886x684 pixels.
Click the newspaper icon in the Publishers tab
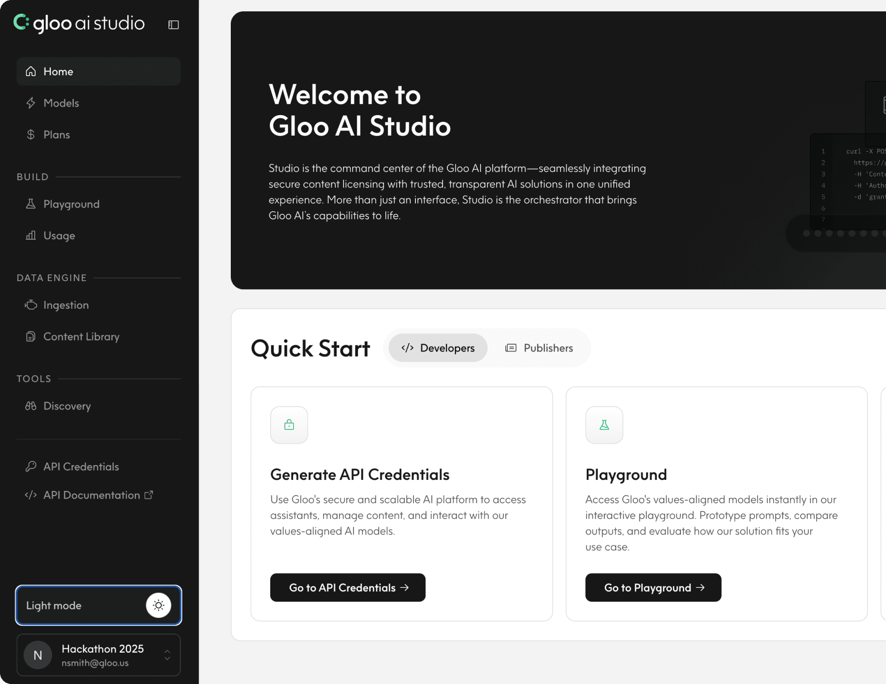pos(511,348)
